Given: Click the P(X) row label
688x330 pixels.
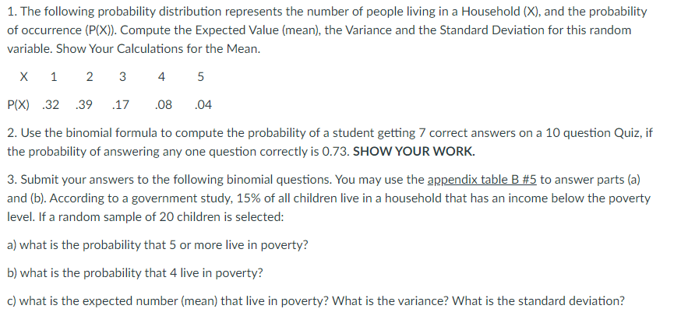Looking at the screenshot, I should pyautogui.click(x=19, y=105).
